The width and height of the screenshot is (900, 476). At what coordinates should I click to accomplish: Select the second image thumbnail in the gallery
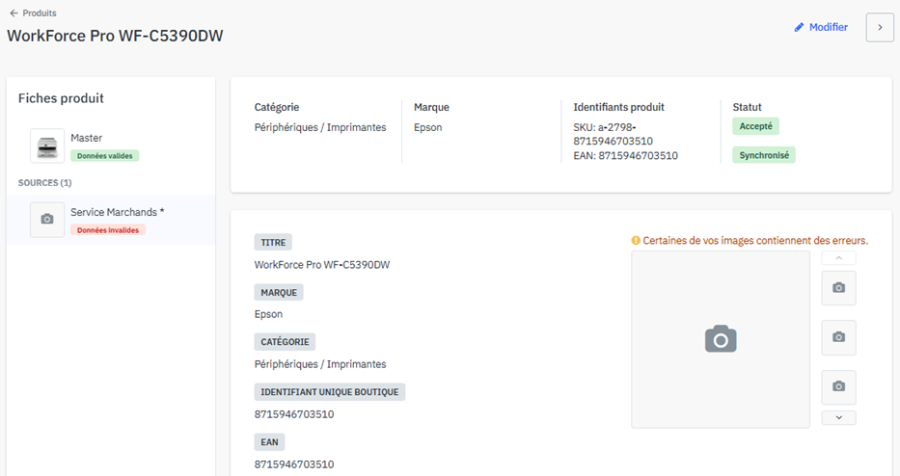click(838, 337)
